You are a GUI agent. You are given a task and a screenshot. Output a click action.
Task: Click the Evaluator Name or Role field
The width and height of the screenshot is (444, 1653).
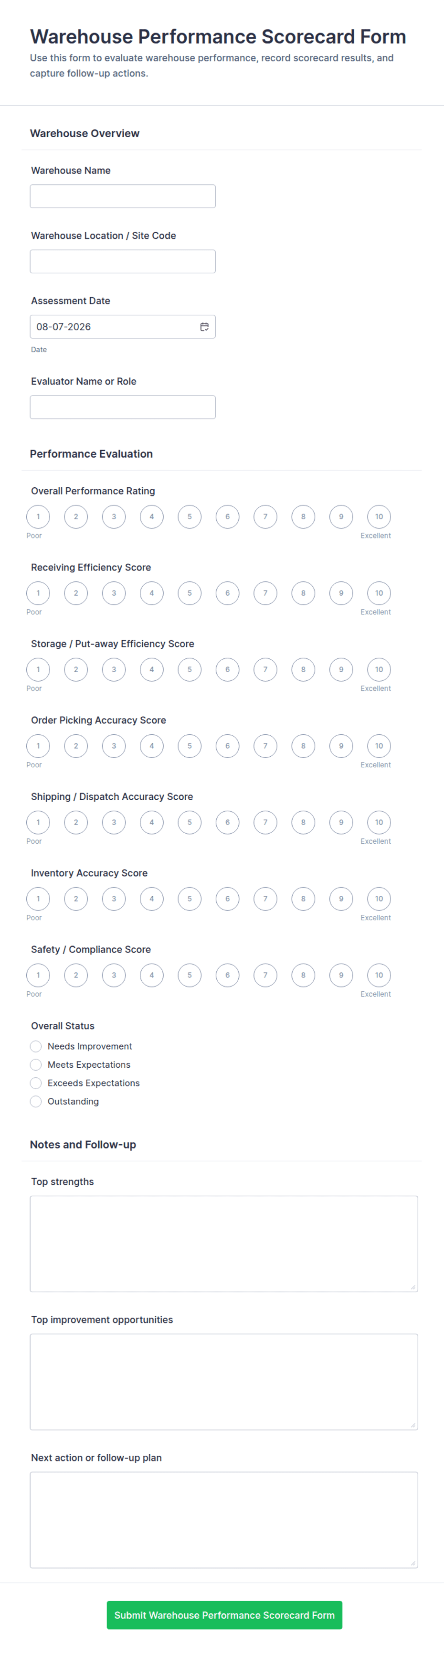(x=123, y=407)
